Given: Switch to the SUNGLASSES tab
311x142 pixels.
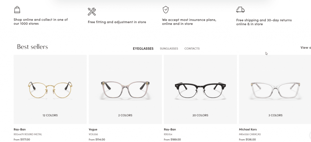Looking at the screenshot, I should [x=169, y=48].
